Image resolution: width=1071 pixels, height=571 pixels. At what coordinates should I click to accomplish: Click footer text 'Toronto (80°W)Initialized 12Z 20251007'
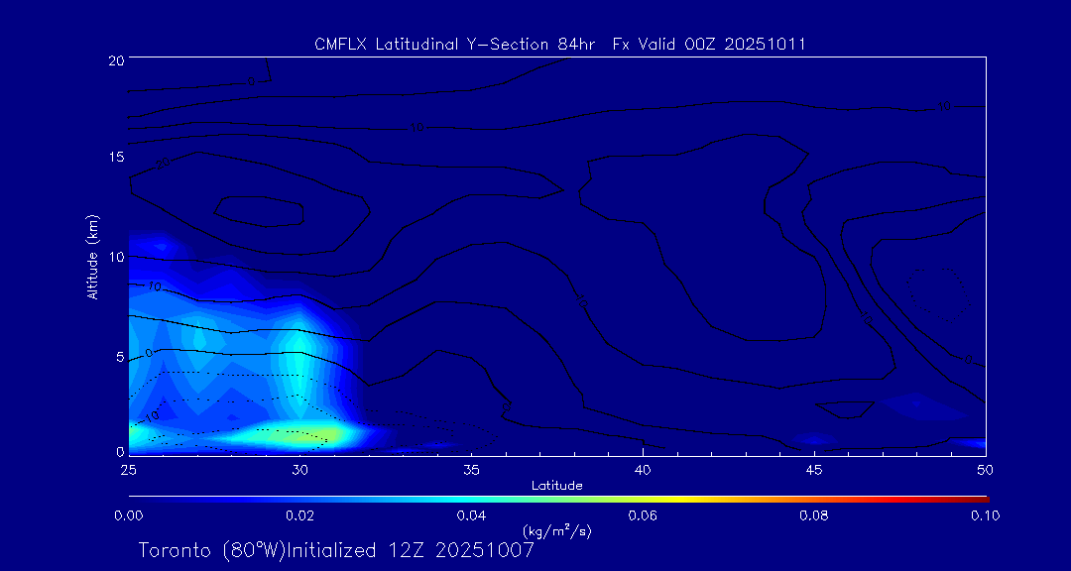coord(336,550)
